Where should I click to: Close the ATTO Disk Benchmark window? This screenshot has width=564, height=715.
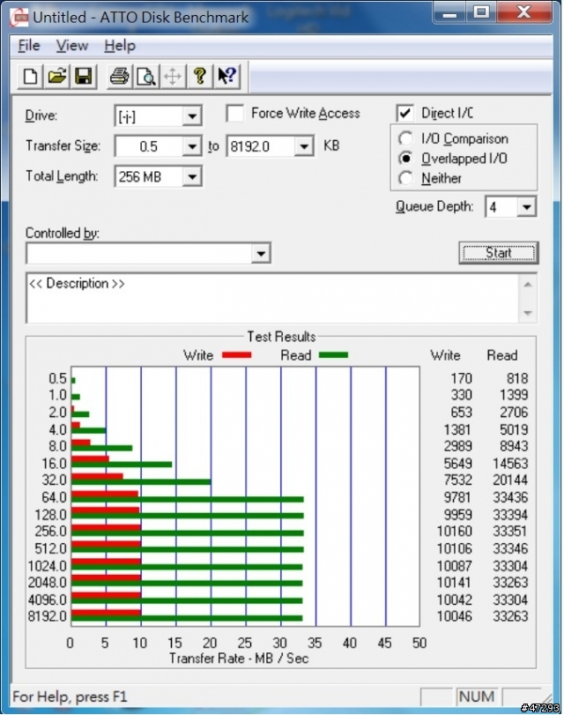523,12
